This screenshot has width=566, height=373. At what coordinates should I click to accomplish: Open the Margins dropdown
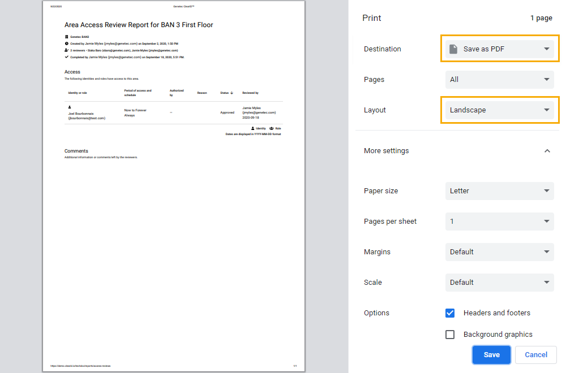499,251
